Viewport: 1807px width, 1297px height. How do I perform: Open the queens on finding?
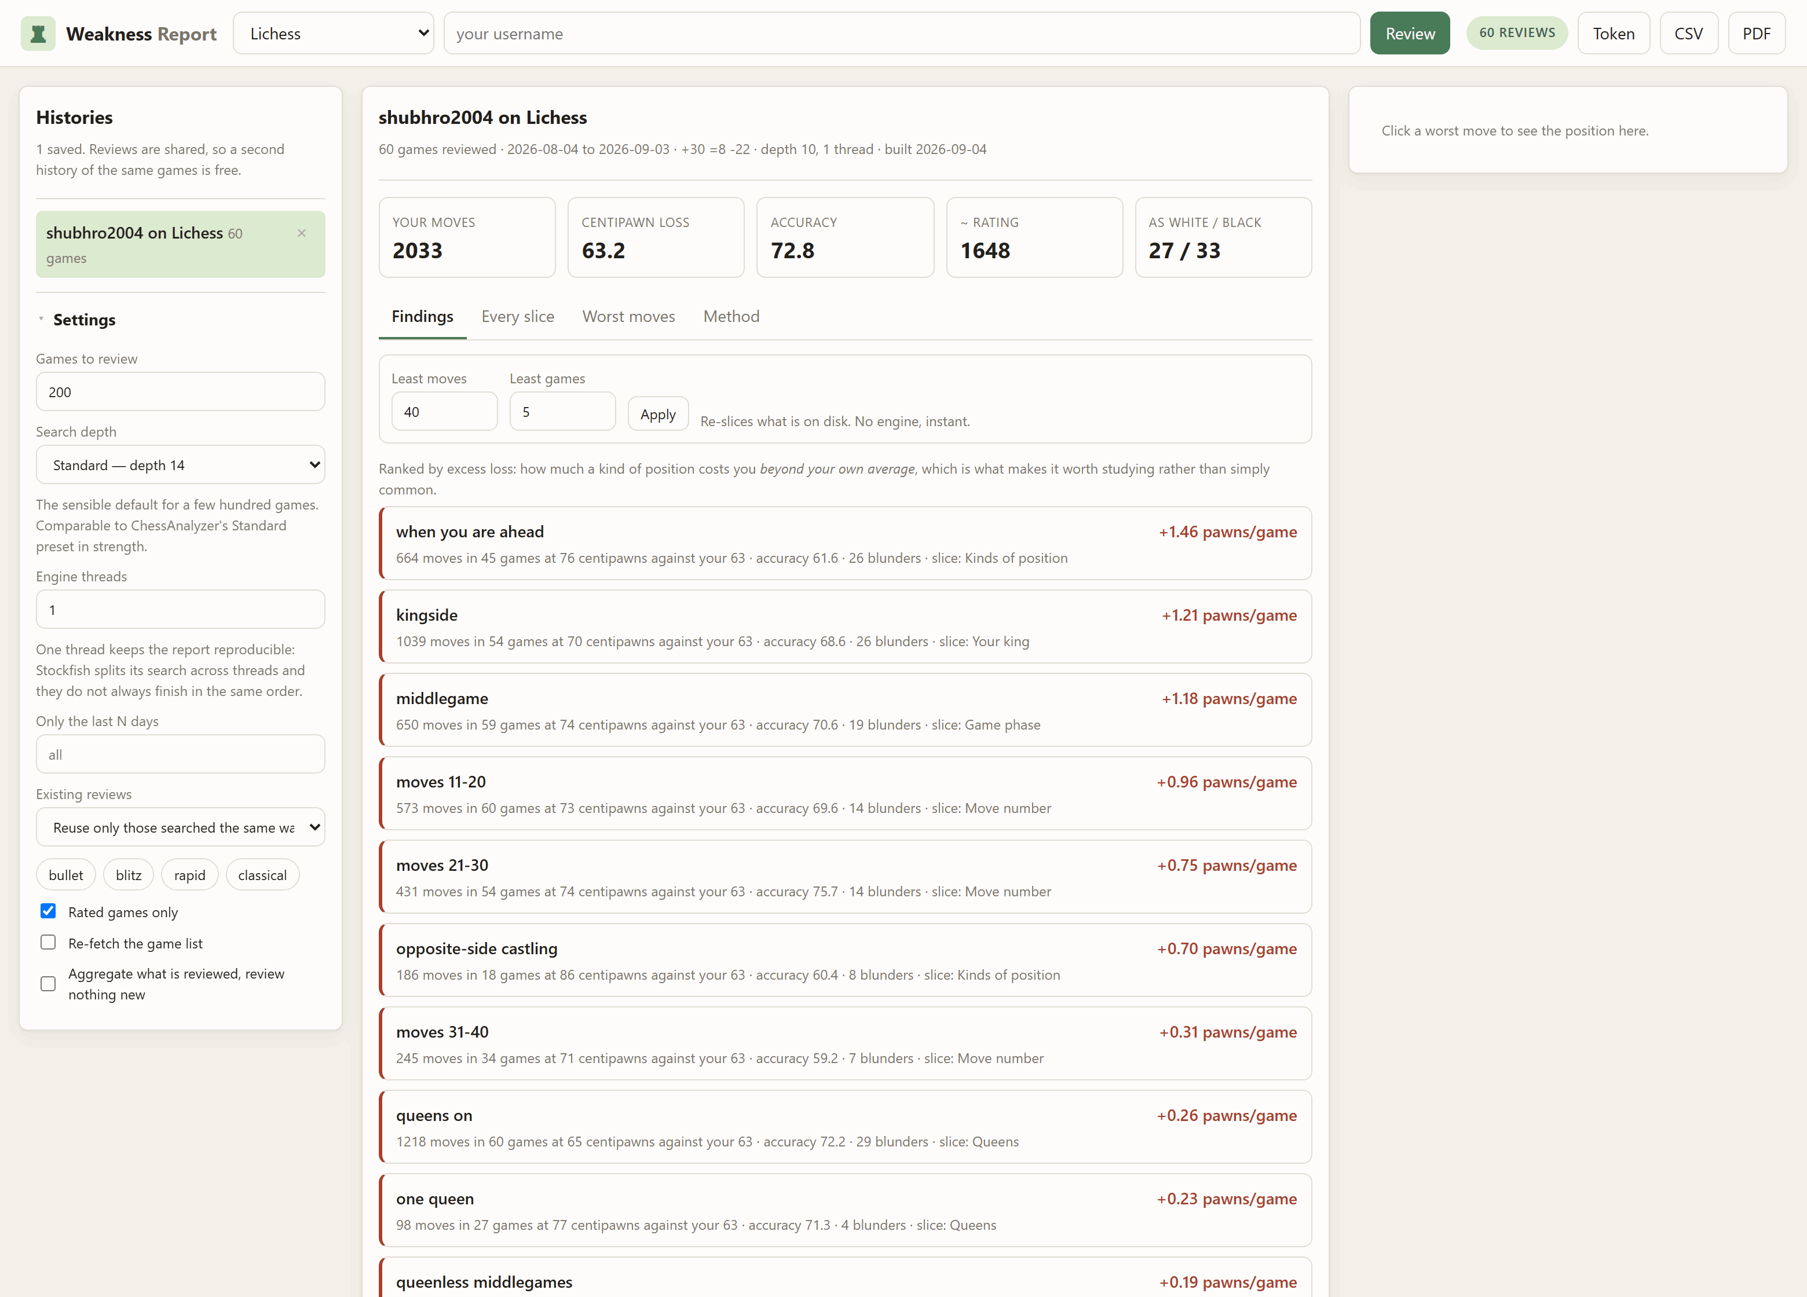point(846,1127)
